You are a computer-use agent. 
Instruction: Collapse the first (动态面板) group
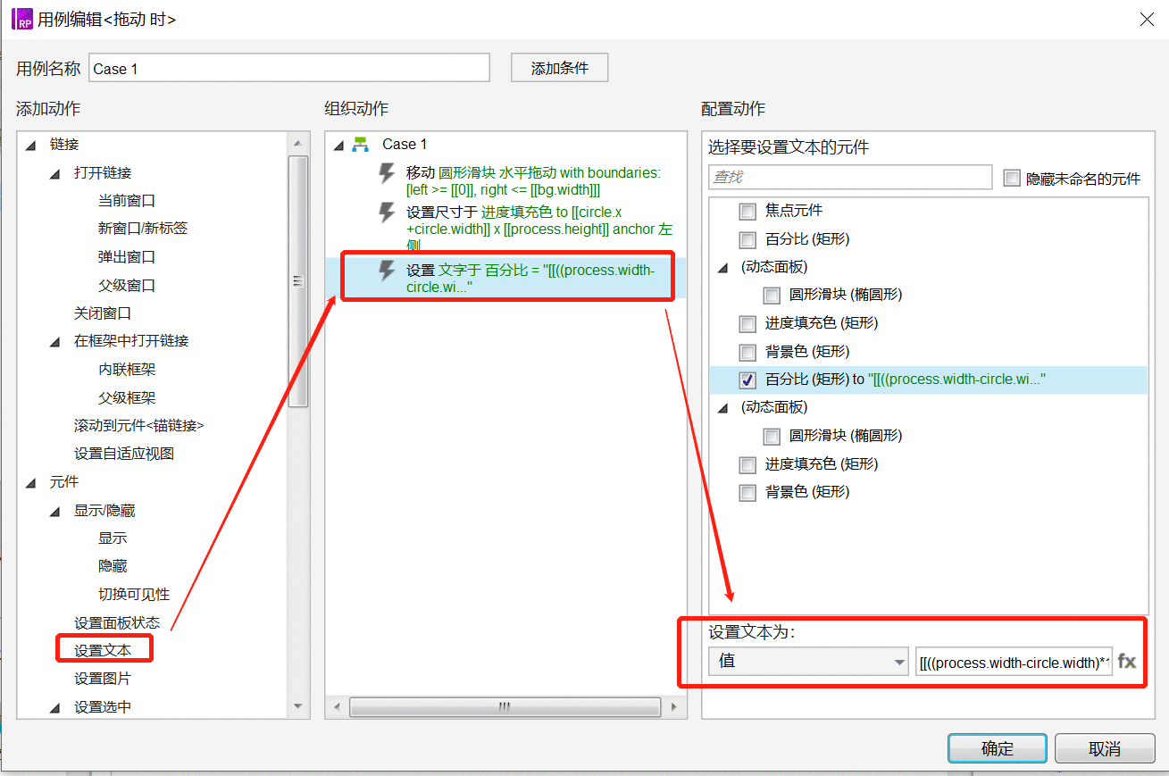tap(722, 268)
